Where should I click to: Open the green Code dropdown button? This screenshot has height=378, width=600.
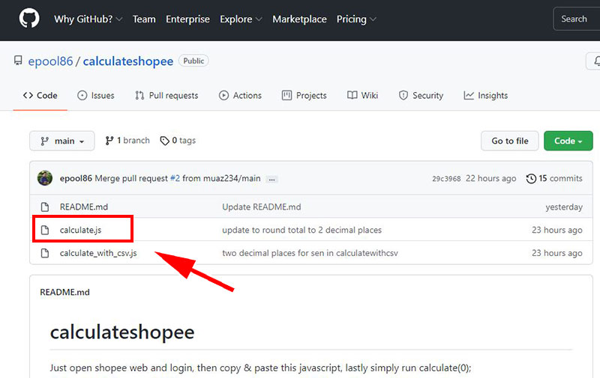pos(568,141)
